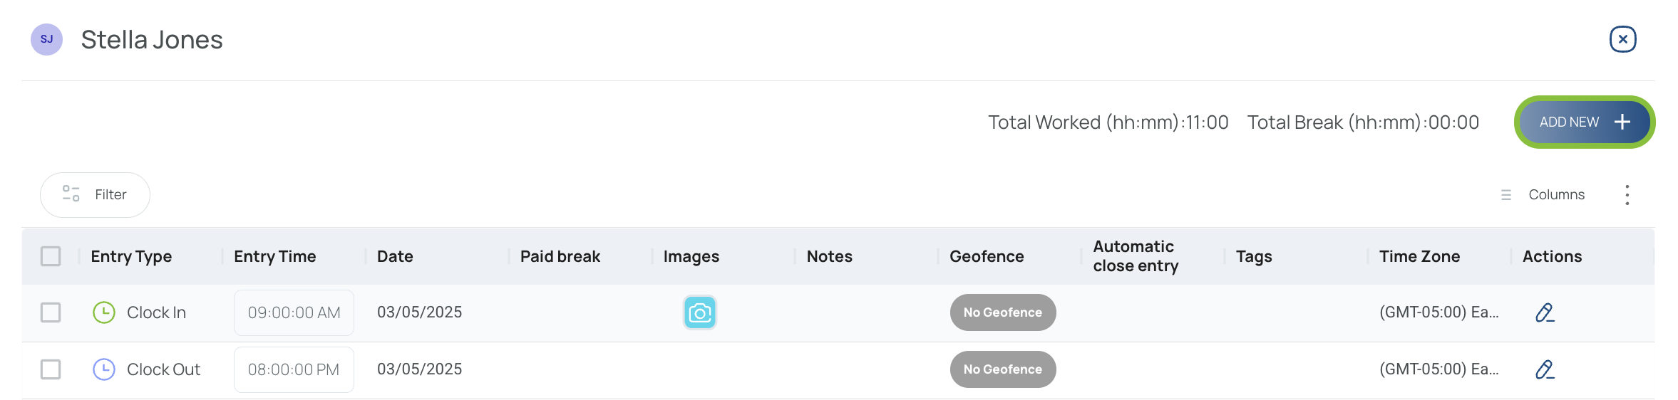Click the SJ avatar for Stella Jones

point(47,39)
